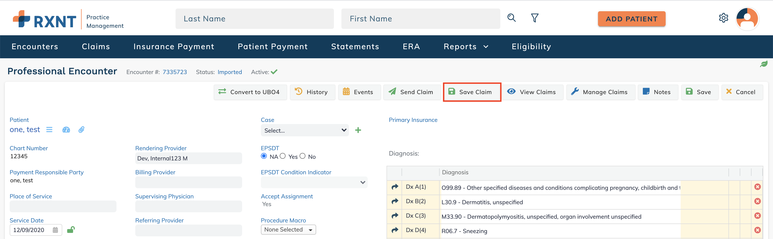
Task: Click arrow icon for Dx A(1)
Action: 395,187
